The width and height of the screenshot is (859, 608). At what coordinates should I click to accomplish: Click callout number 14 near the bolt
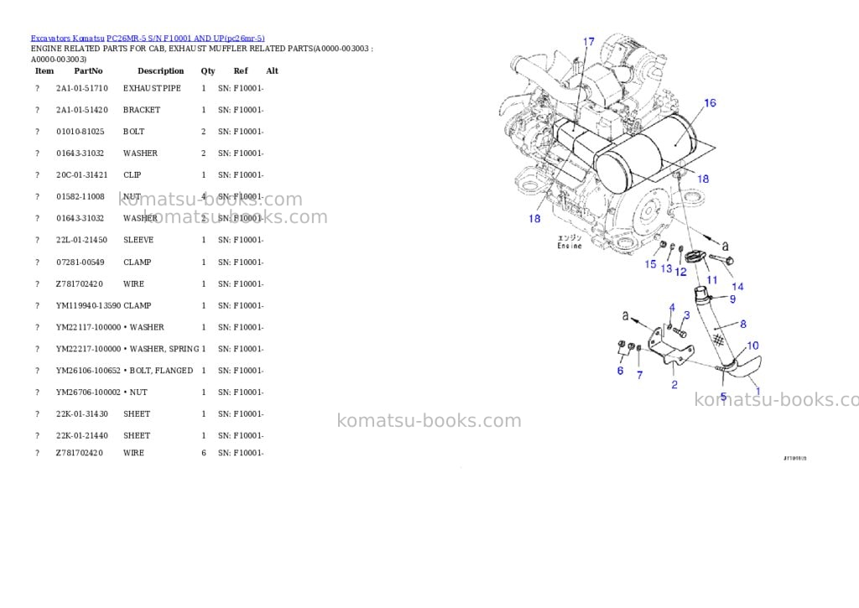click(737, 287)
